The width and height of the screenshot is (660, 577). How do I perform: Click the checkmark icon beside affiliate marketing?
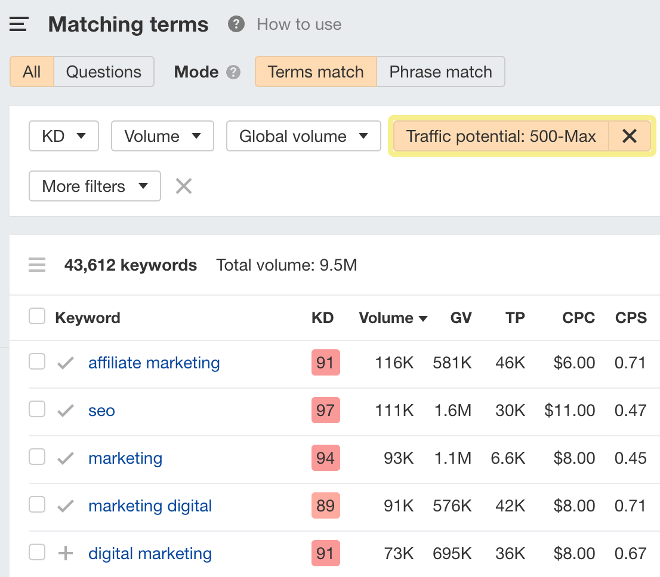pos(64,362)
